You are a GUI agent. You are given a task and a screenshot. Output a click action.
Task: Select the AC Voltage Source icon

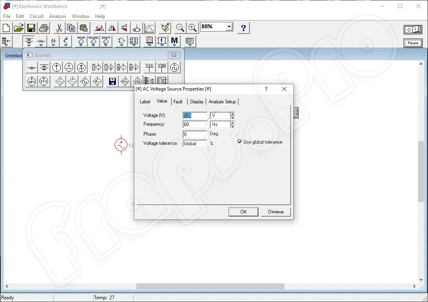[69, 67]
